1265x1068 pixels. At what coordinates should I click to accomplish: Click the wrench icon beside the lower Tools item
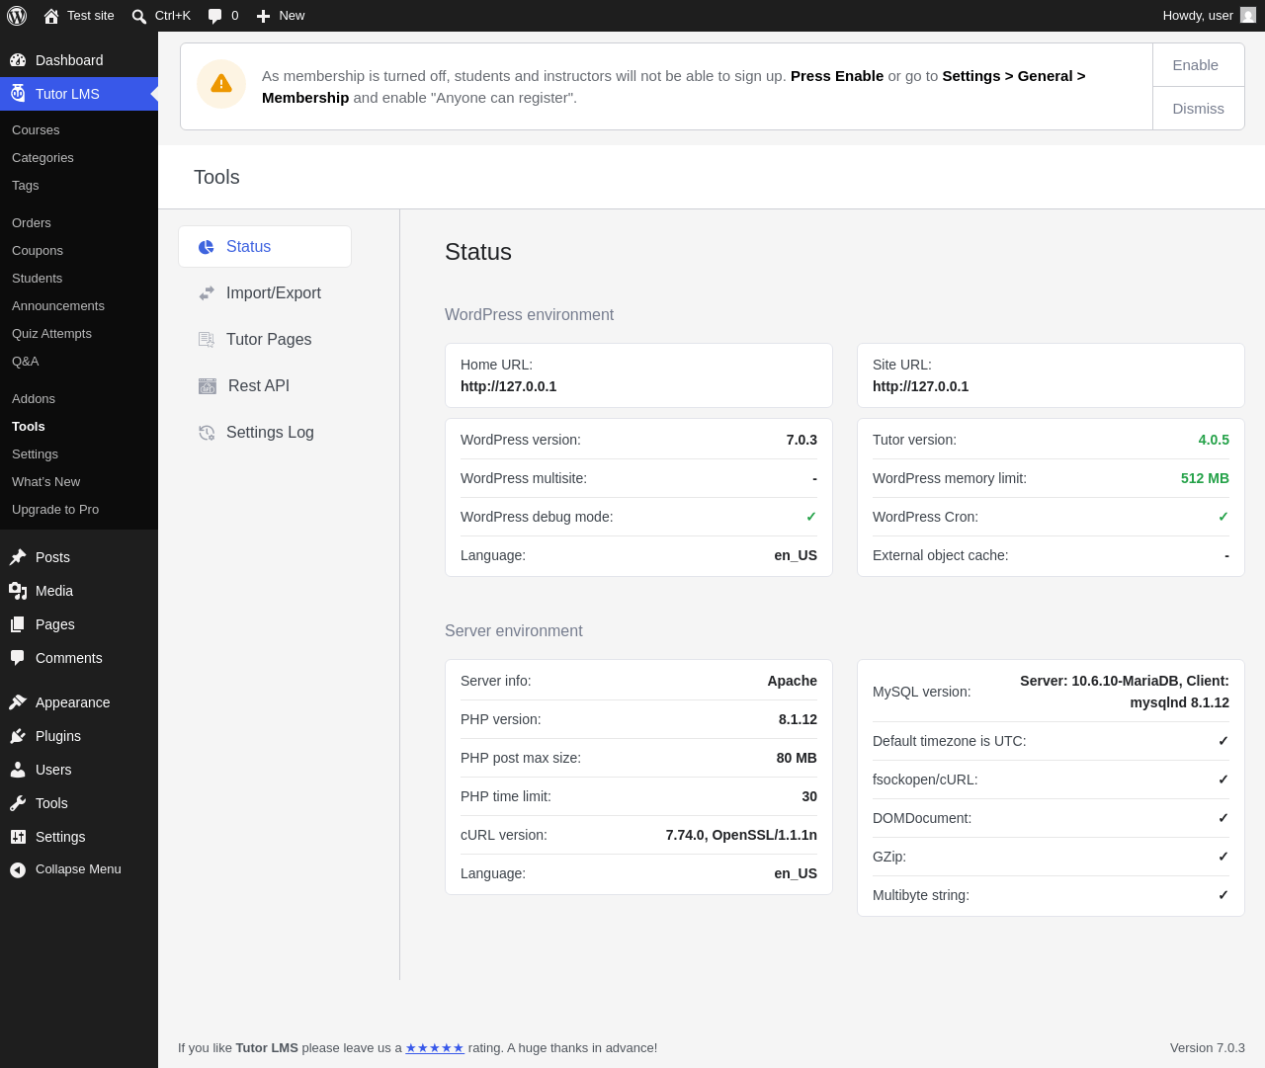[x=18, y=803]
